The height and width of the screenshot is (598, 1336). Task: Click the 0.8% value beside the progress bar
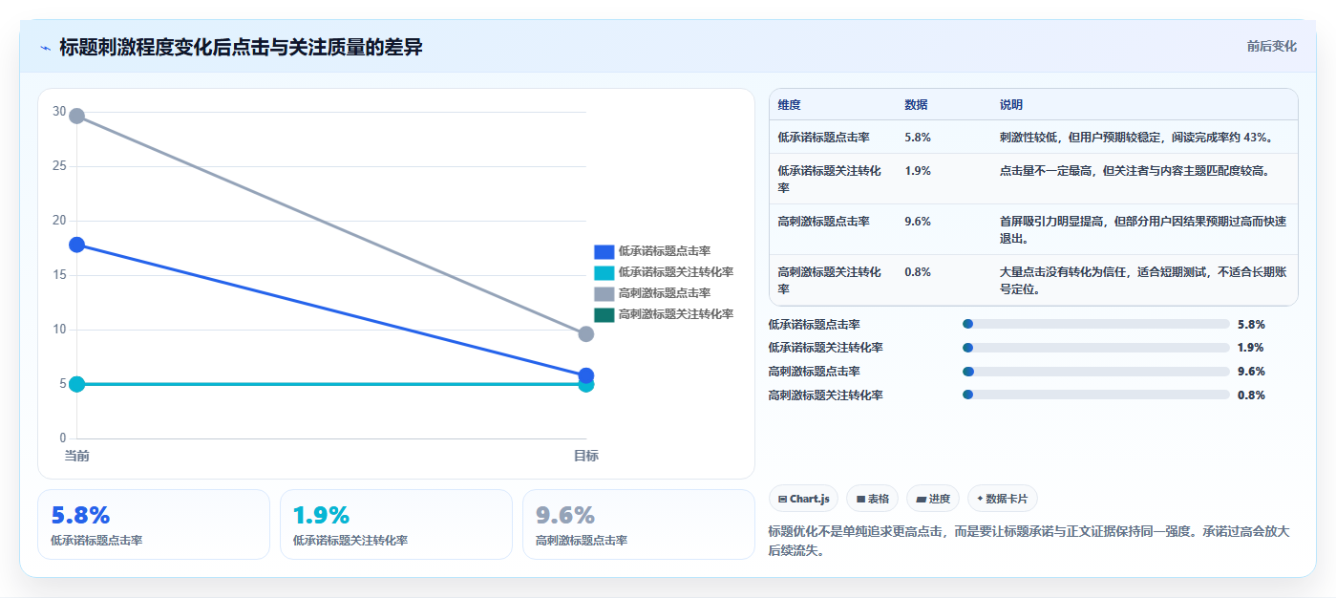click(1251, 395)
